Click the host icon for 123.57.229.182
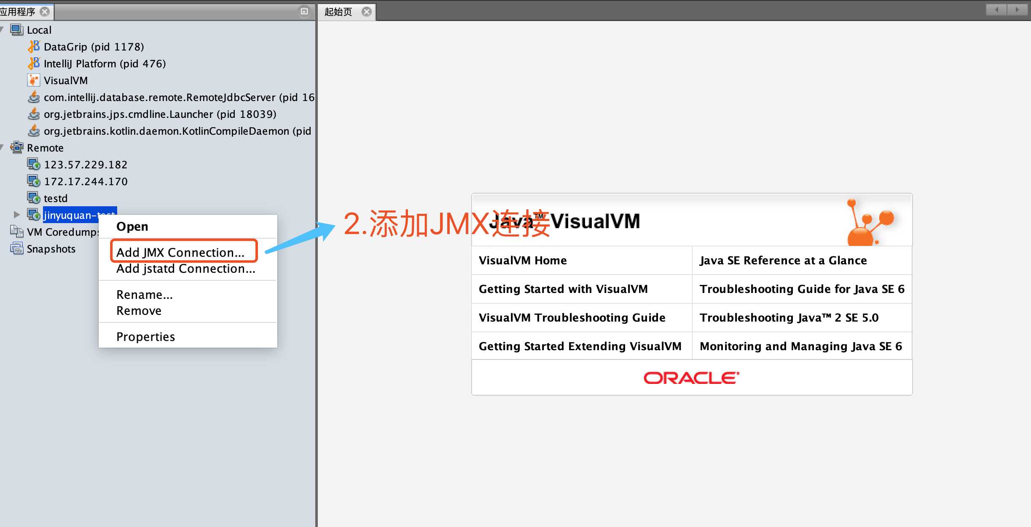This screenshot has height=527, width=1031. pos(34,165)
